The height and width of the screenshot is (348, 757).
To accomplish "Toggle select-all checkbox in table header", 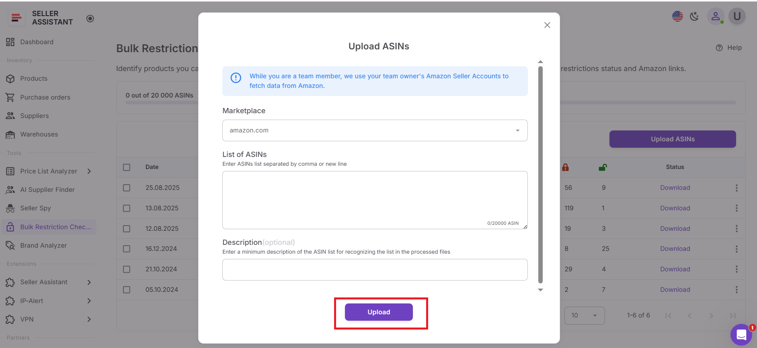I will pos(127,167).
